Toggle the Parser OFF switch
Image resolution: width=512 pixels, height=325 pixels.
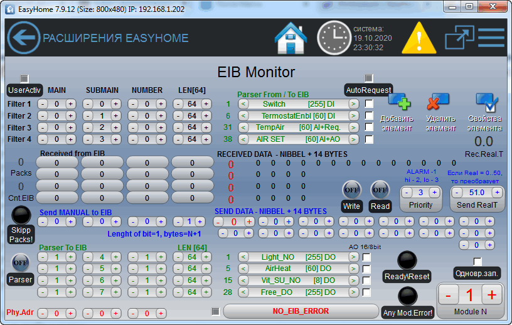21,262
